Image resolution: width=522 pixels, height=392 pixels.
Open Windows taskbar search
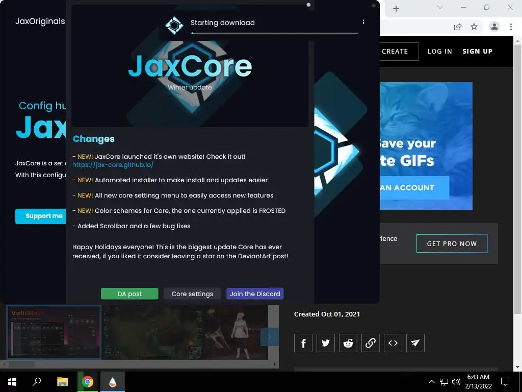[37, 382]
